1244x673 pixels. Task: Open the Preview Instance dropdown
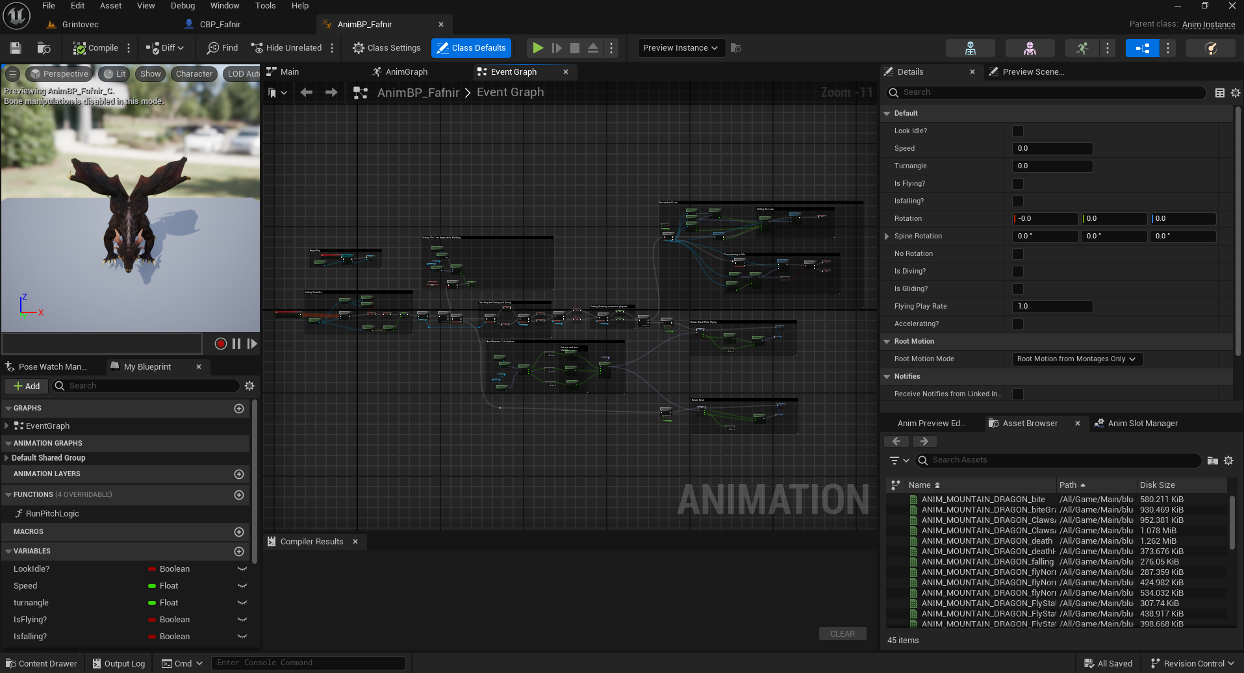tap(680, 48)
